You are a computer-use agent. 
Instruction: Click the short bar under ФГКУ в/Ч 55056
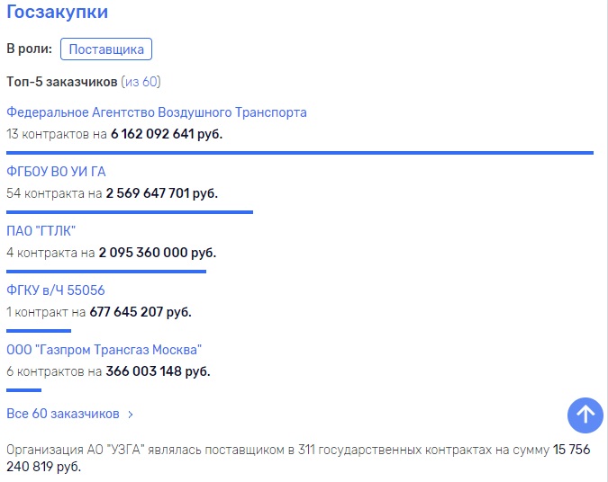(38, 330)
